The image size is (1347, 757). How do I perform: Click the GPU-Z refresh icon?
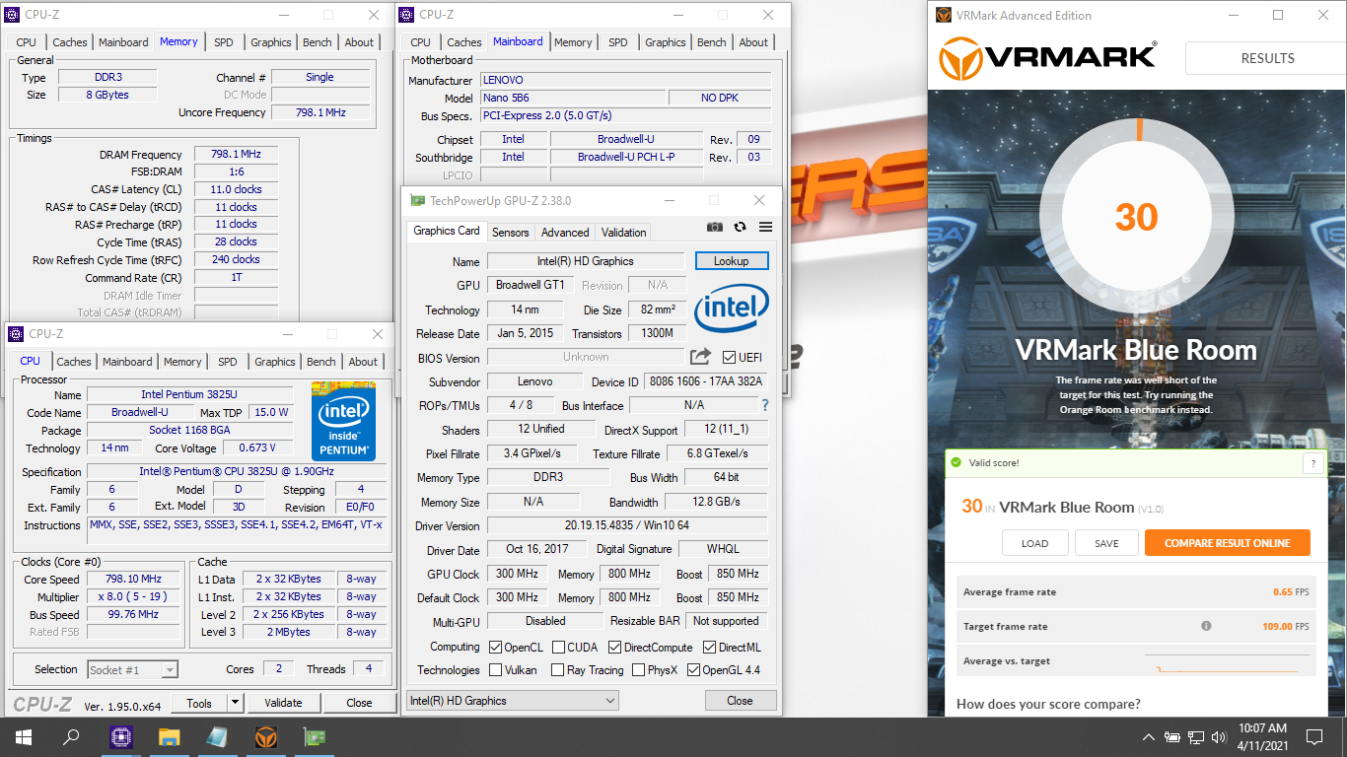(x=741, y=227)
